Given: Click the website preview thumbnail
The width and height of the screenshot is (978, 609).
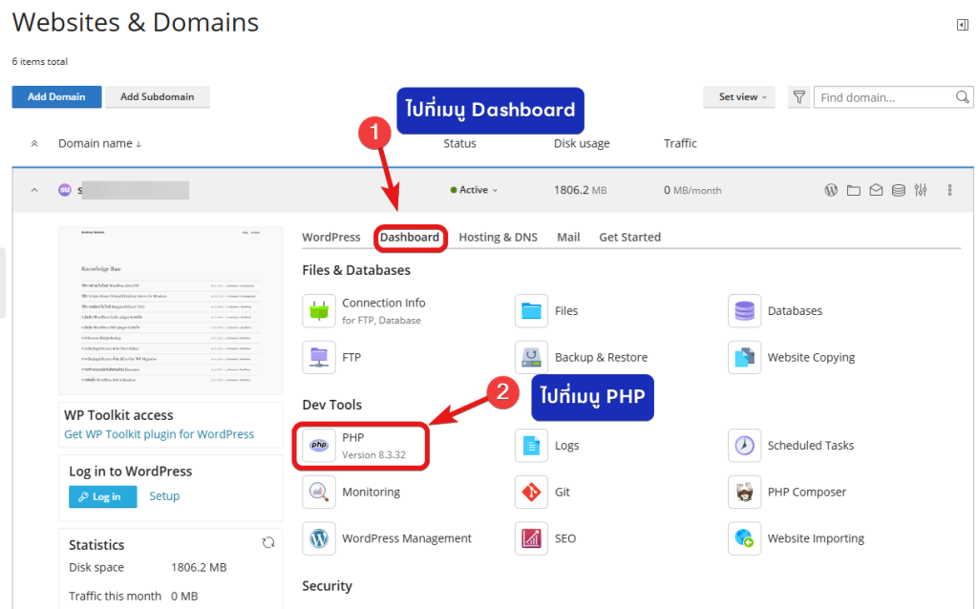Looking at the screenshot, I should point(170,310).
